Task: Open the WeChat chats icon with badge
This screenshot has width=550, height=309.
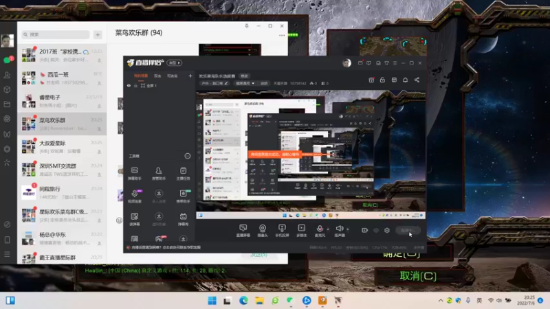Action: tap(8, 60)
